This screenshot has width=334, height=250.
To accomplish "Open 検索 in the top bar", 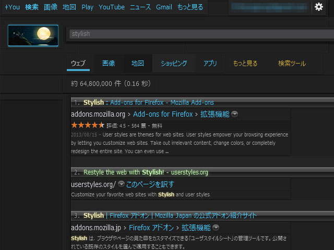I will click(x=32, y=7).
